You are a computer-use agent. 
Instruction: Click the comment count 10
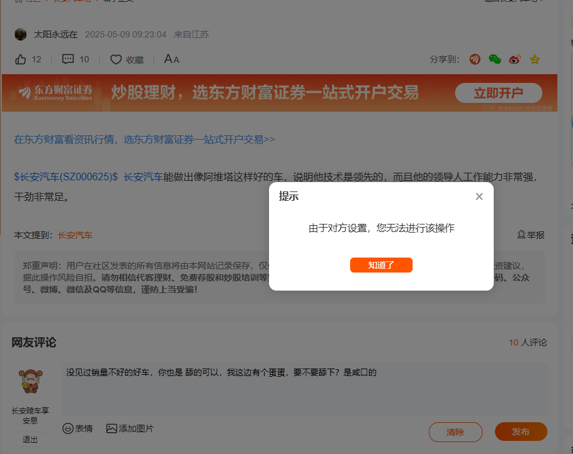pyautogui.click(x=84, y=59)
